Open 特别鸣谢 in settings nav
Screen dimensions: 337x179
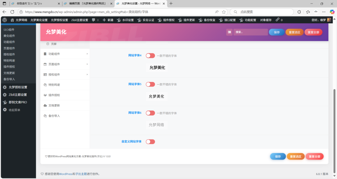coord(65,85)
